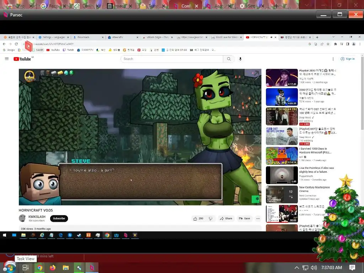Open the KWIKSLASH channel avatar
Screen dimensions: 364x273
click(22, 218)
